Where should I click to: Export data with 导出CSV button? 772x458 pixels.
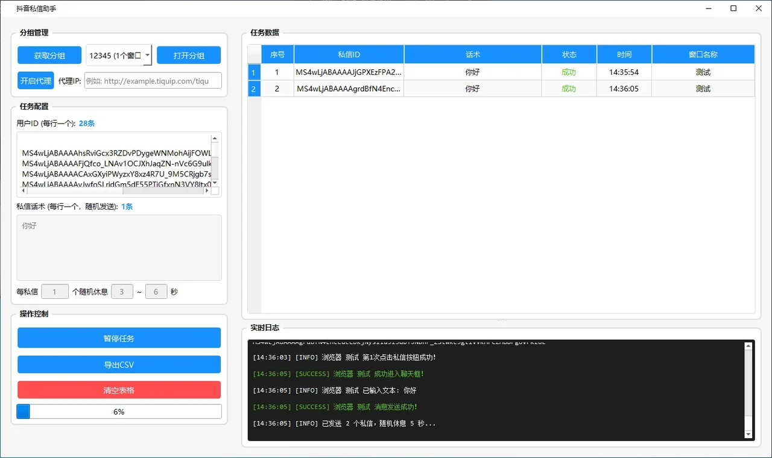tap(119, 364)
